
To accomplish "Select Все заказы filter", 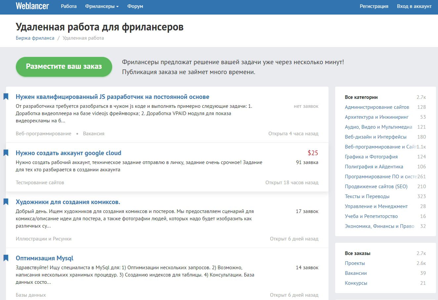I will (358, 253).
